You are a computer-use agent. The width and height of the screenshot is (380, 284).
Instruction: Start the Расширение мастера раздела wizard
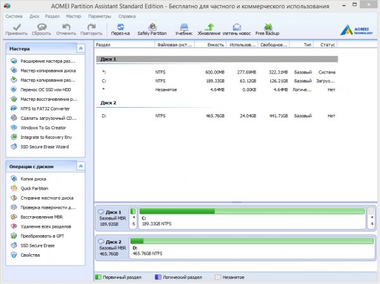43,61
